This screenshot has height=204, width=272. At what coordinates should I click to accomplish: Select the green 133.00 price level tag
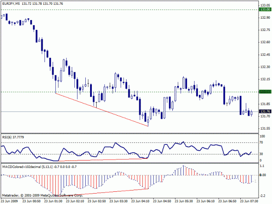coord(265,10)
